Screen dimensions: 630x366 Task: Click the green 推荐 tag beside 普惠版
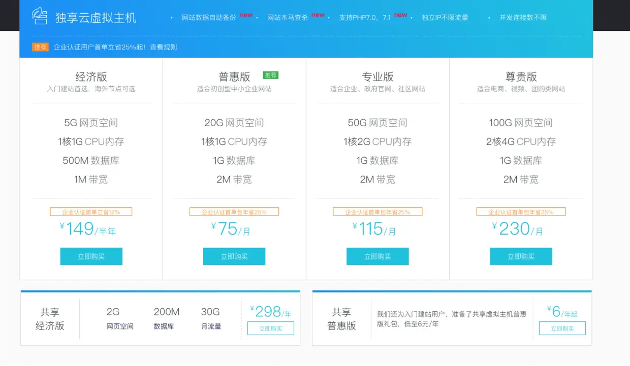click(x=271, y=75)
